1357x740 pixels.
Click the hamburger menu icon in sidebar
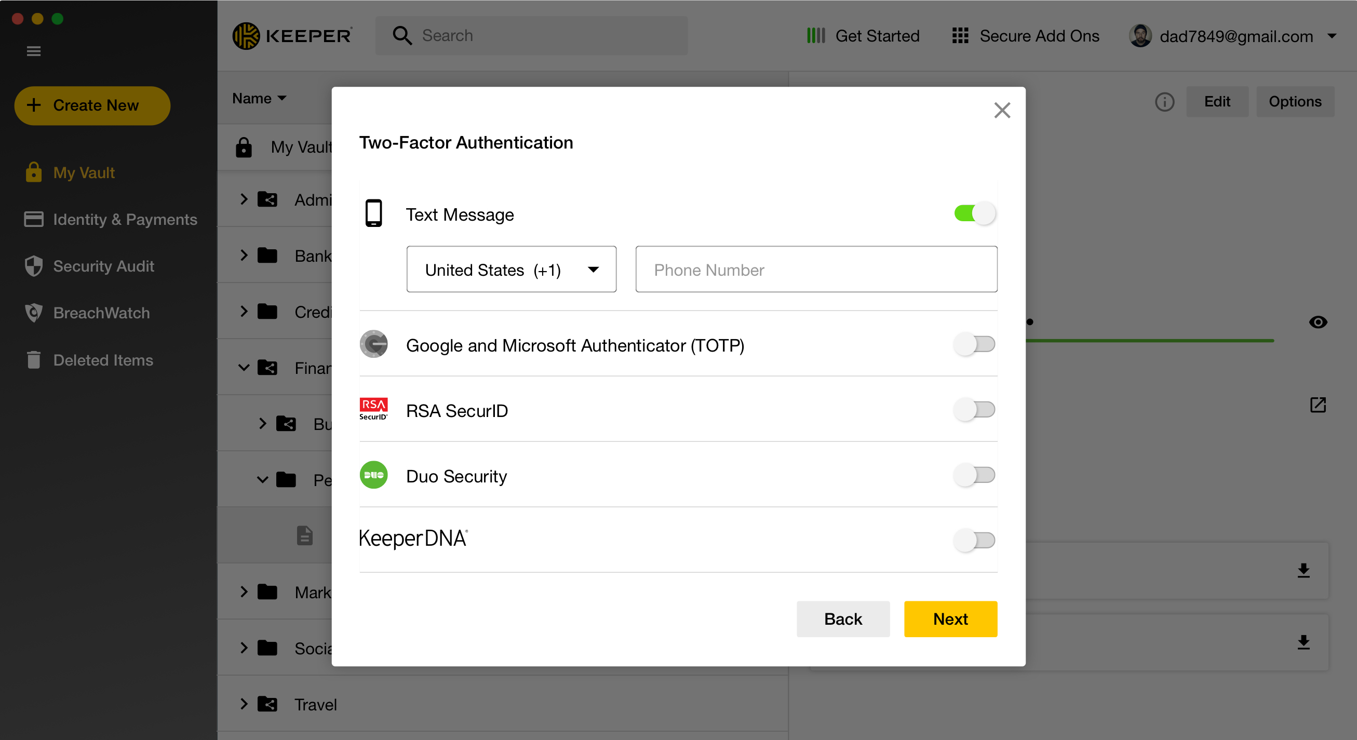tap(34, 51)
